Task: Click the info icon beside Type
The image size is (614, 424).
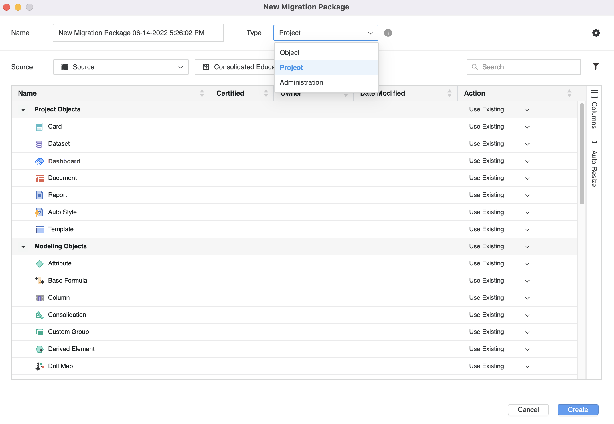Action: (388, 33)
